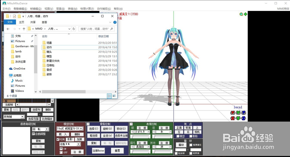The width and height of the screenshot is (290, 157).
Task: Toggle the 可見 visibility checkbox
Action: tap(58, 139)
